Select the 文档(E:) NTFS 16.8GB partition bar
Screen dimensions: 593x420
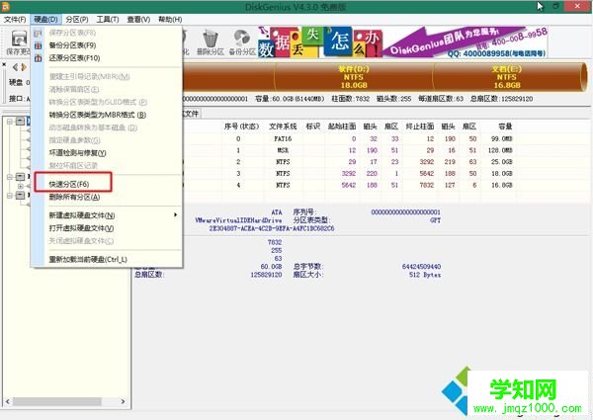coord(507,77)
